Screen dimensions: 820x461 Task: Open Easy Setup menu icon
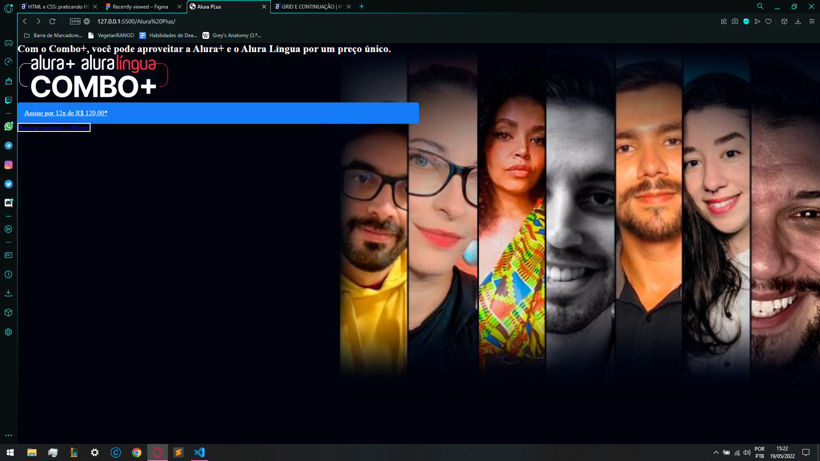click(812, 21)
